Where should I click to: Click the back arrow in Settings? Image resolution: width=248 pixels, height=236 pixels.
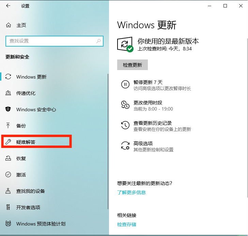click(x=8, y=6)
